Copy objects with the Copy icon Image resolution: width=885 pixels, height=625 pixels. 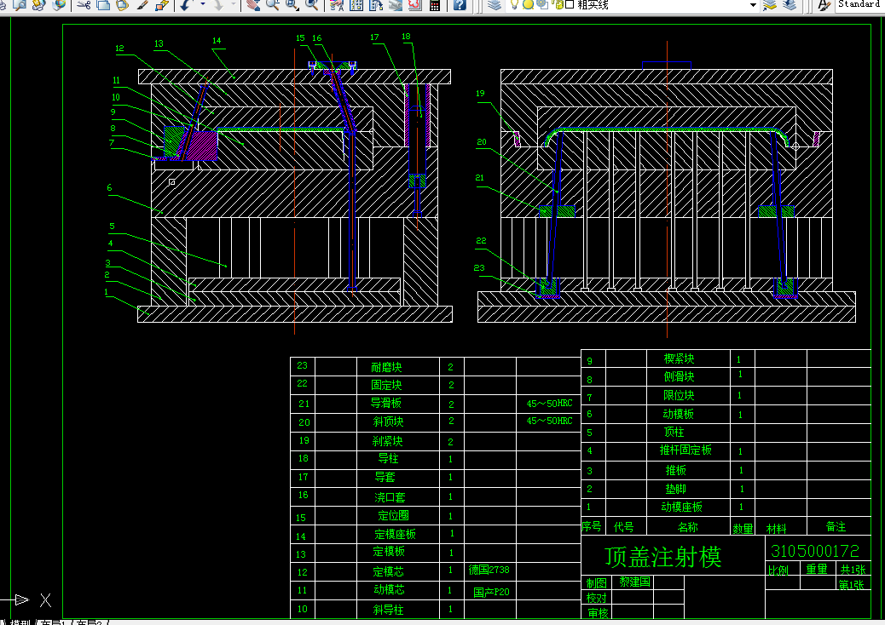(x=103, y=5)
